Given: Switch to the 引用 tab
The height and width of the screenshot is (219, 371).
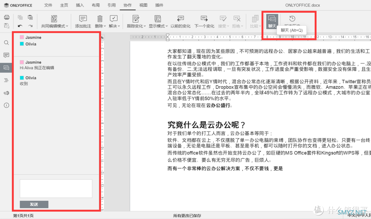Looking at the screenshot, I should tap(111, 5).
